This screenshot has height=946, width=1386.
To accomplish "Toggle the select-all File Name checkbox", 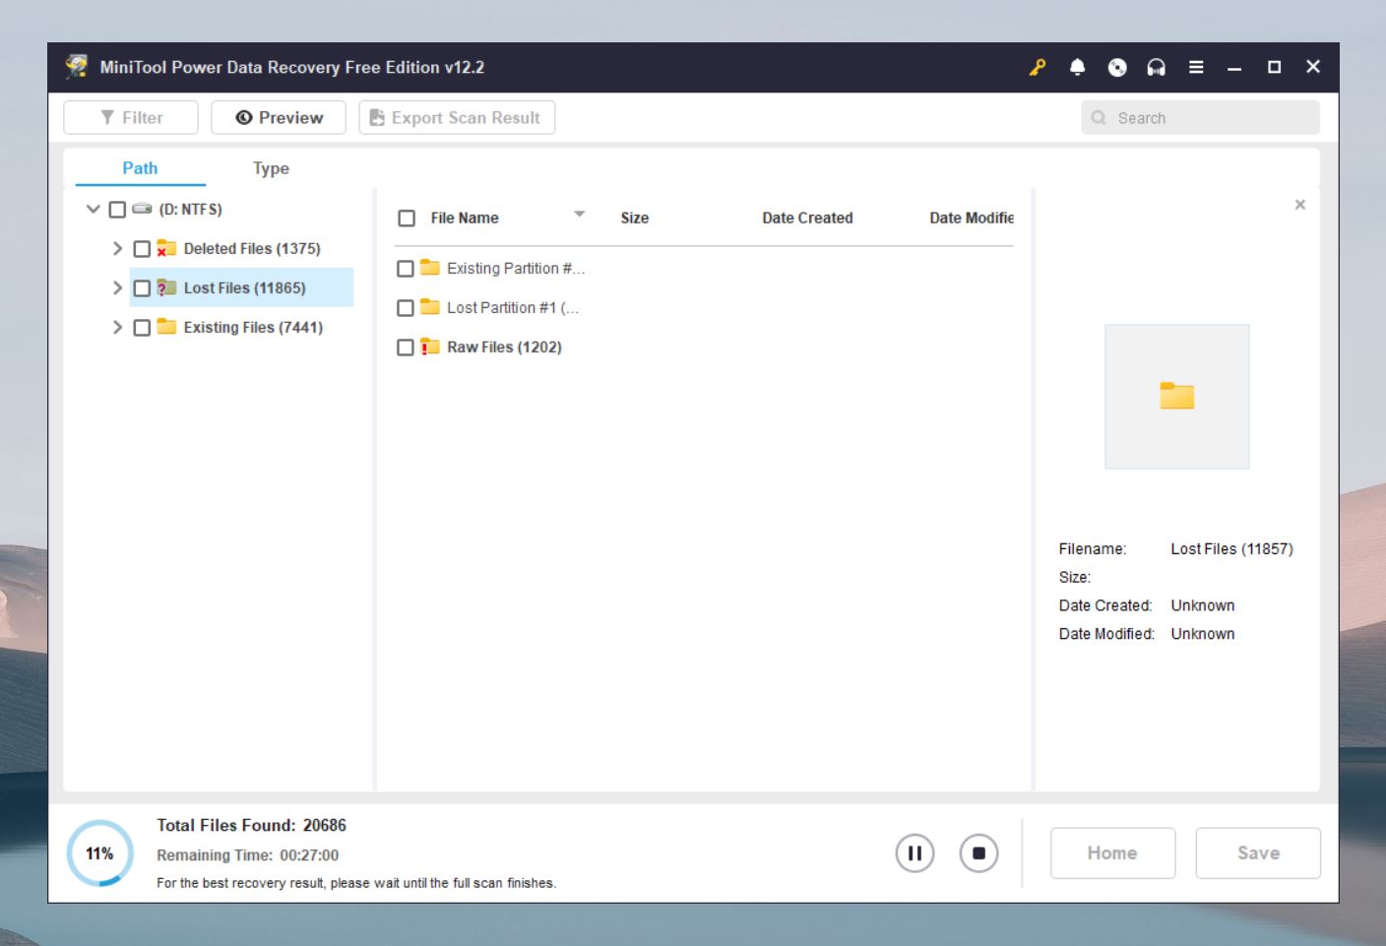I will tap(407, 219).
